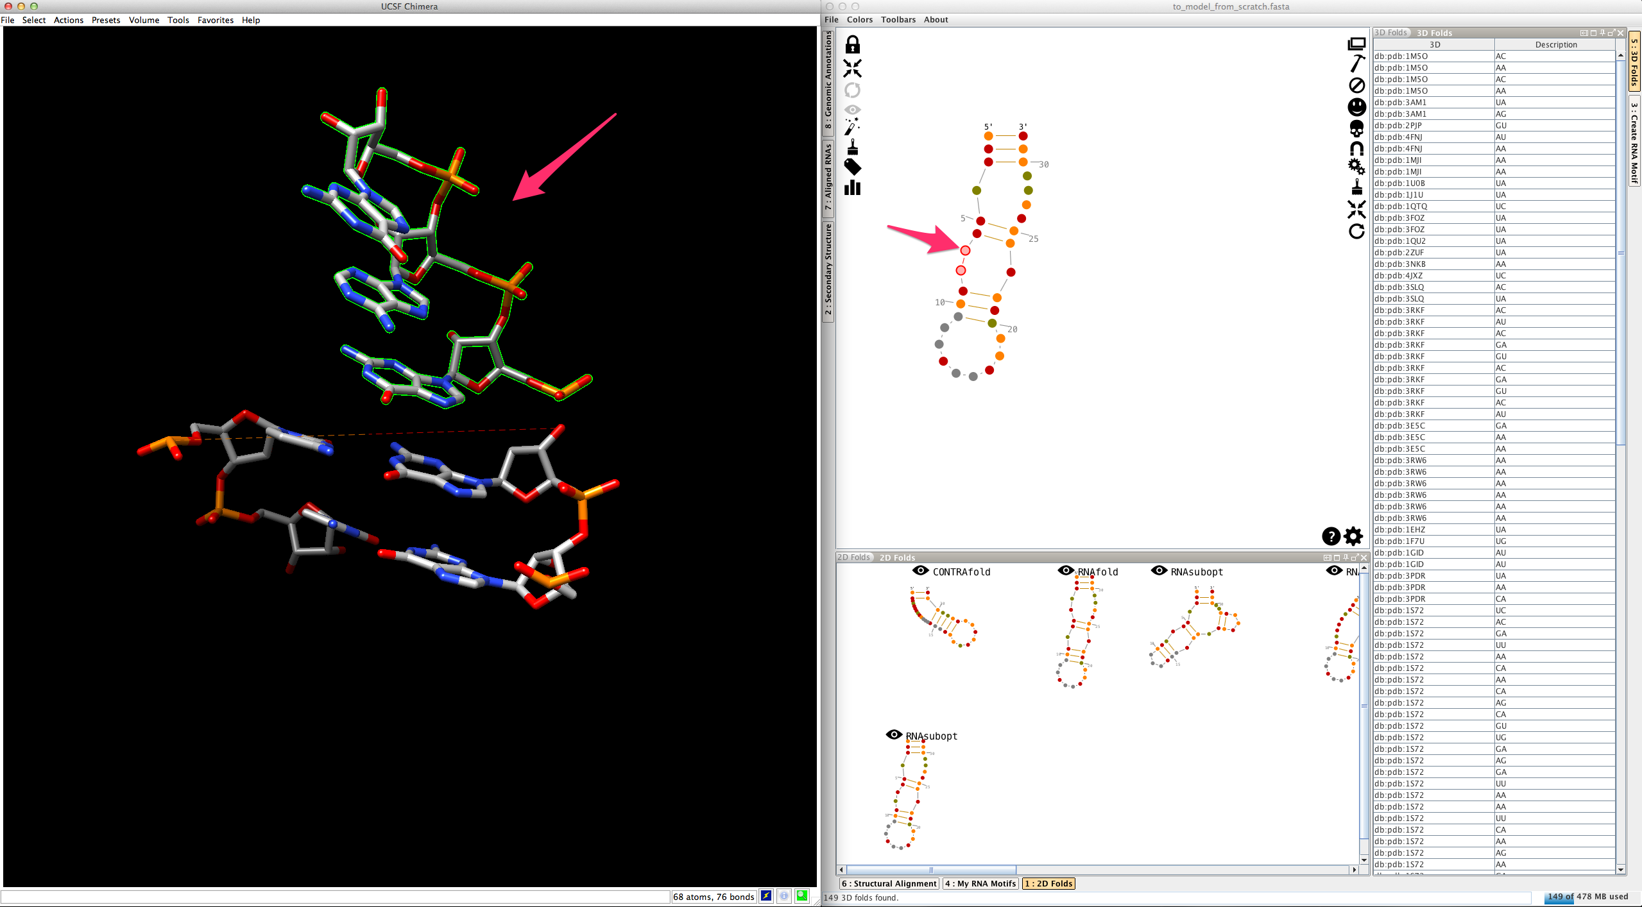Select the db:pdb:1F7U row with UG
This screenshot has height=907, width=1642.
[x=1494, y=541]
